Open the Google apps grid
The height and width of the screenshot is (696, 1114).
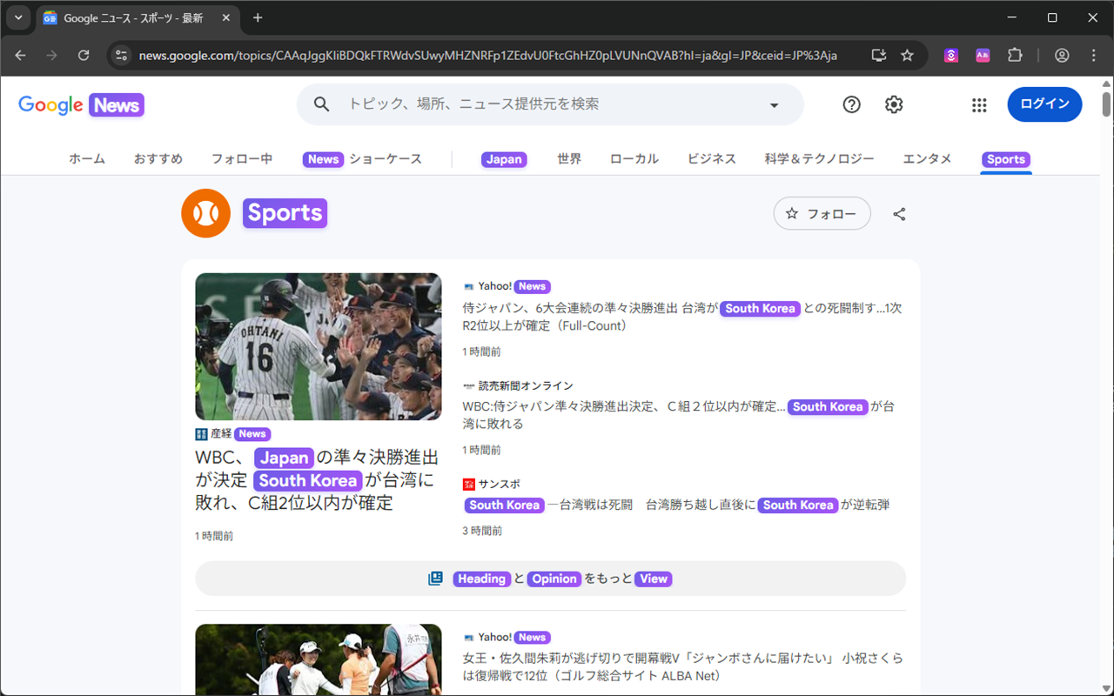[978, 104]
